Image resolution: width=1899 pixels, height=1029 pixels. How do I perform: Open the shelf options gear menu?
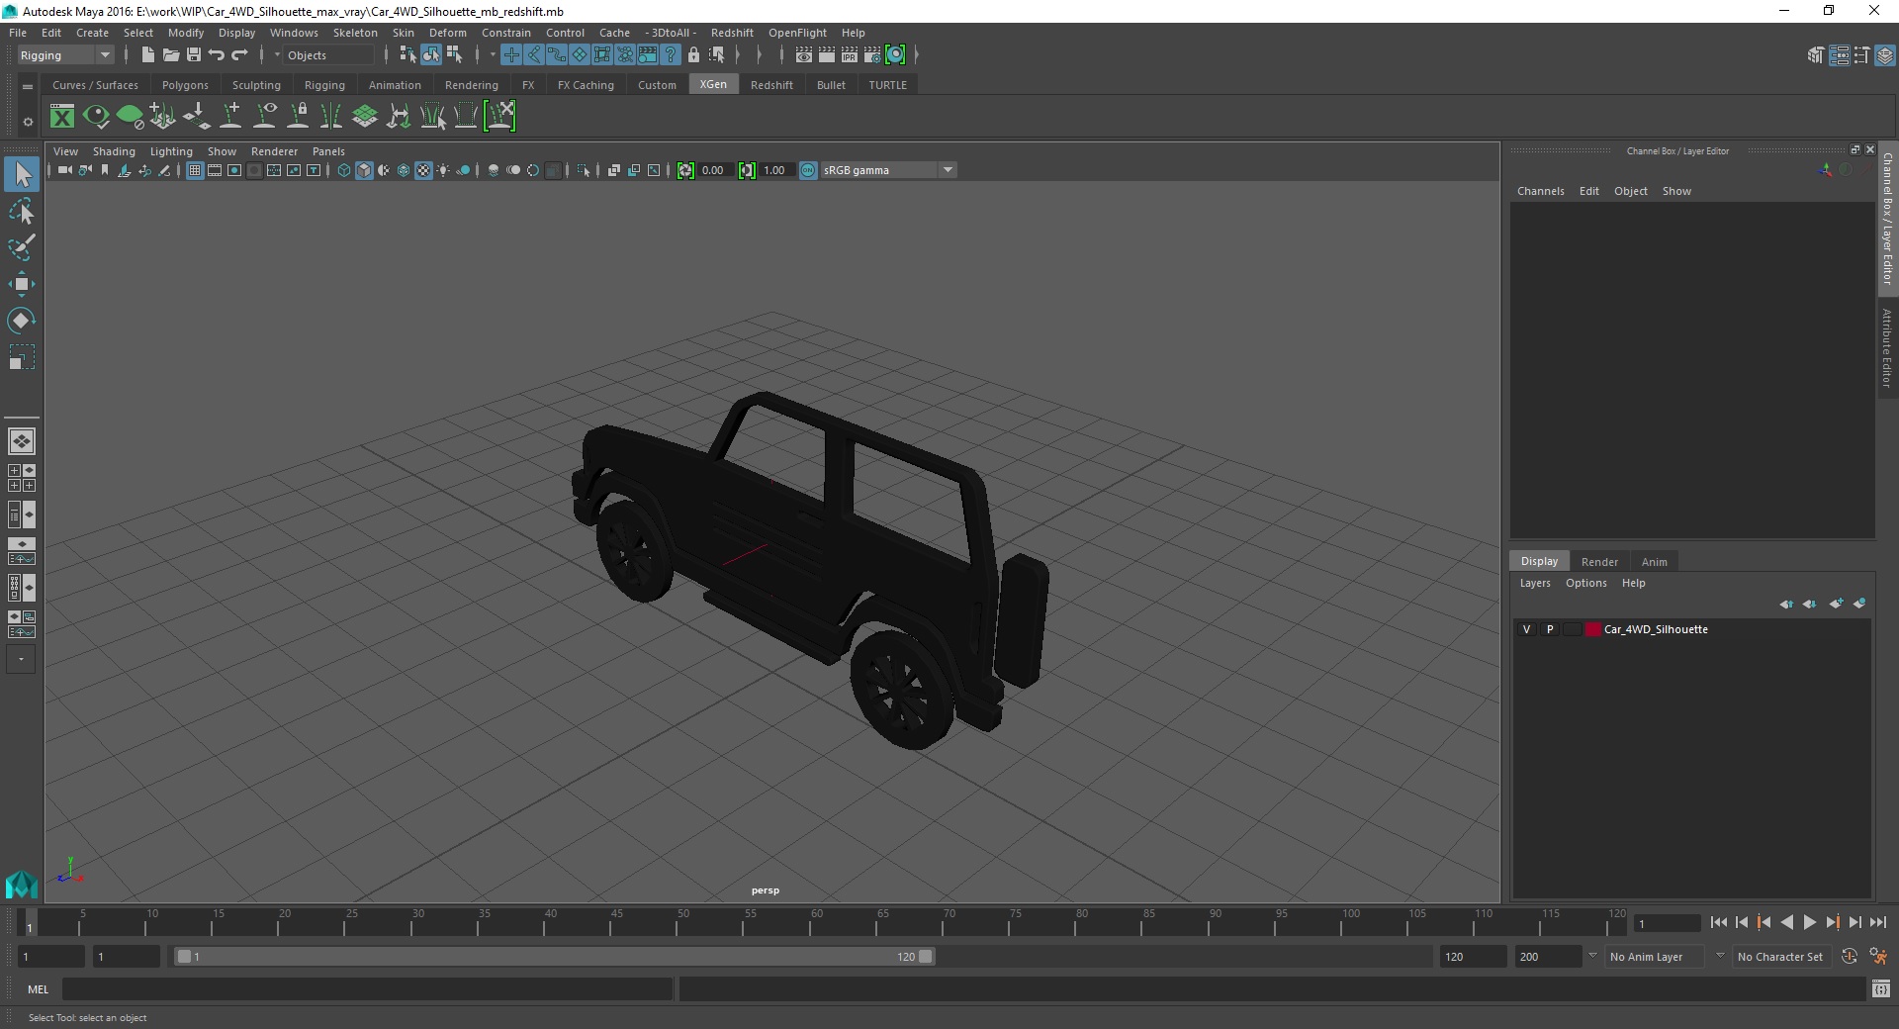28,122
